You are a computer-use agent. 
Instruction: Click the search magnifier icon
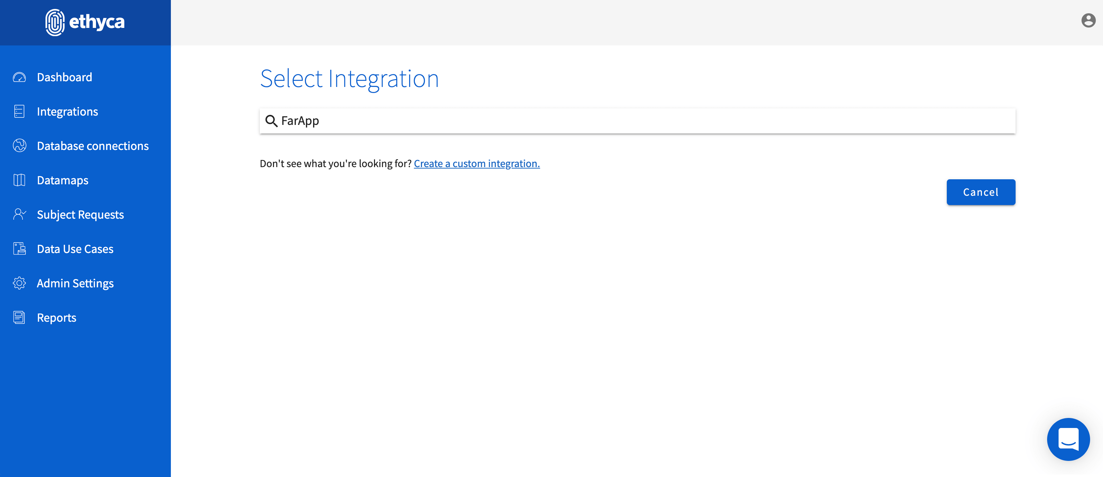point(271,121)
